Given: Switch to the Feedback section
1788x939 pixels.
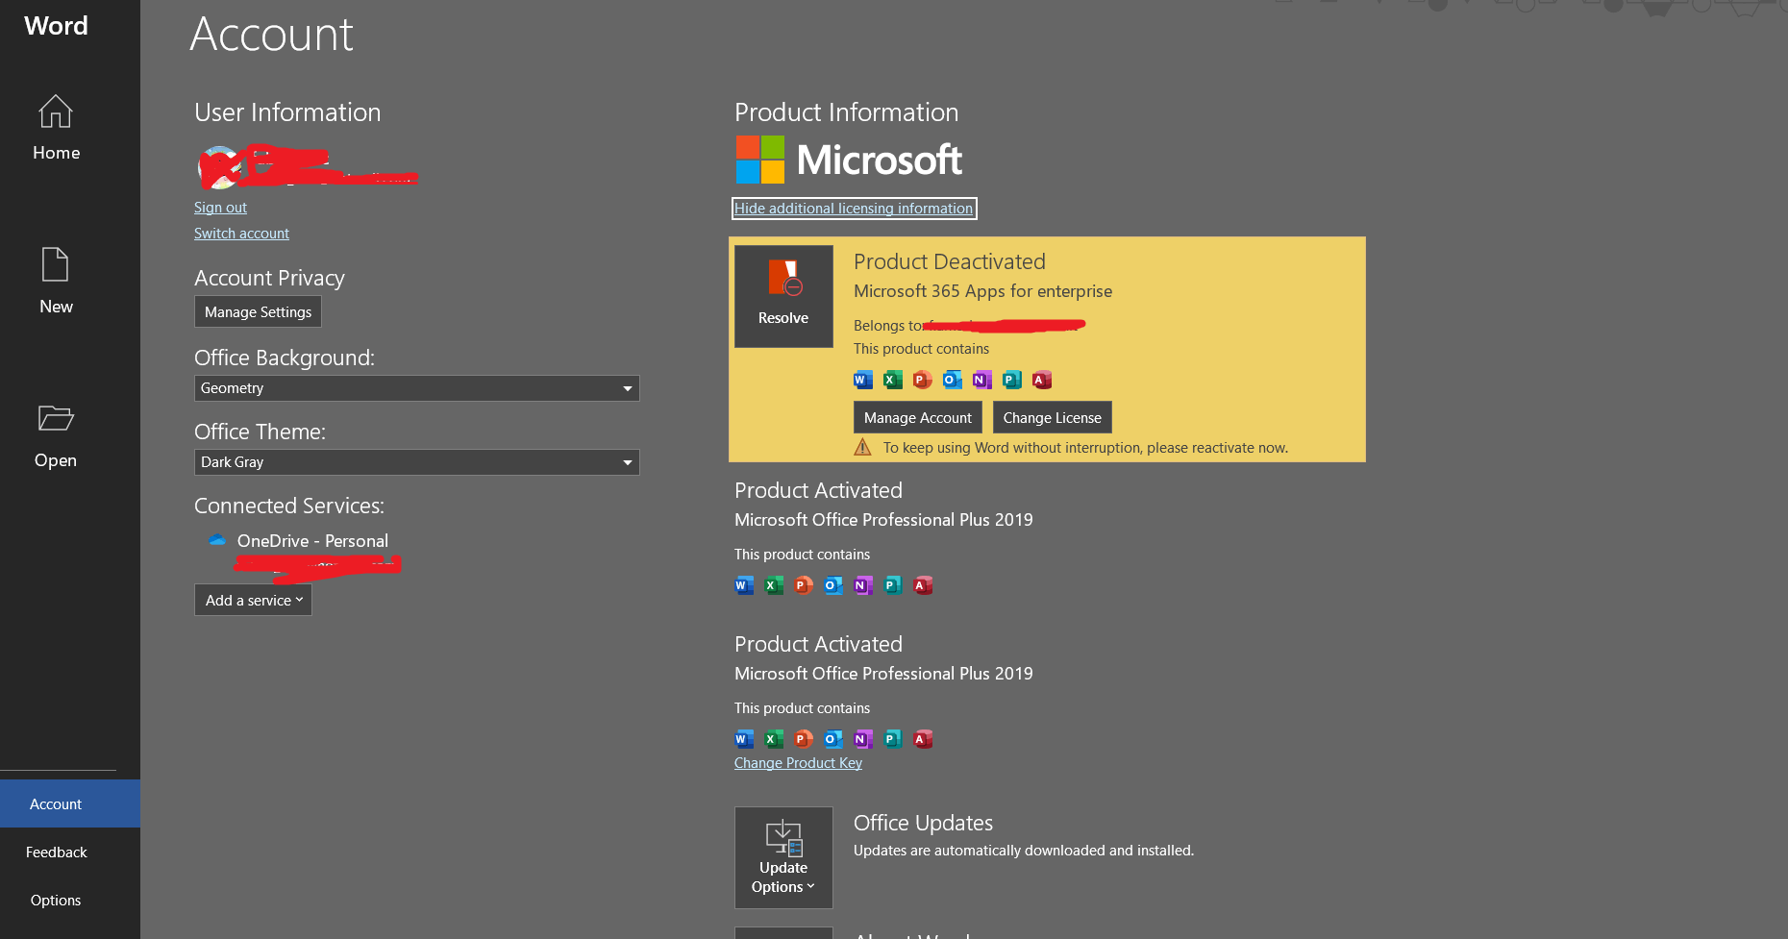Looking at the screenshot, I should pyautogui.click(x=56, y=852).
